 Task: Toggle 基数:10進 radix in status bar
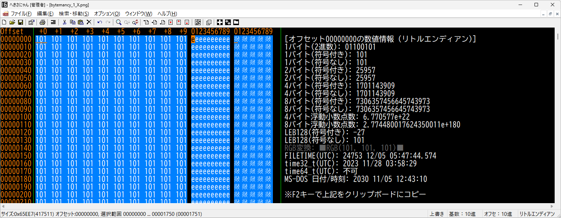click(462, 214)
